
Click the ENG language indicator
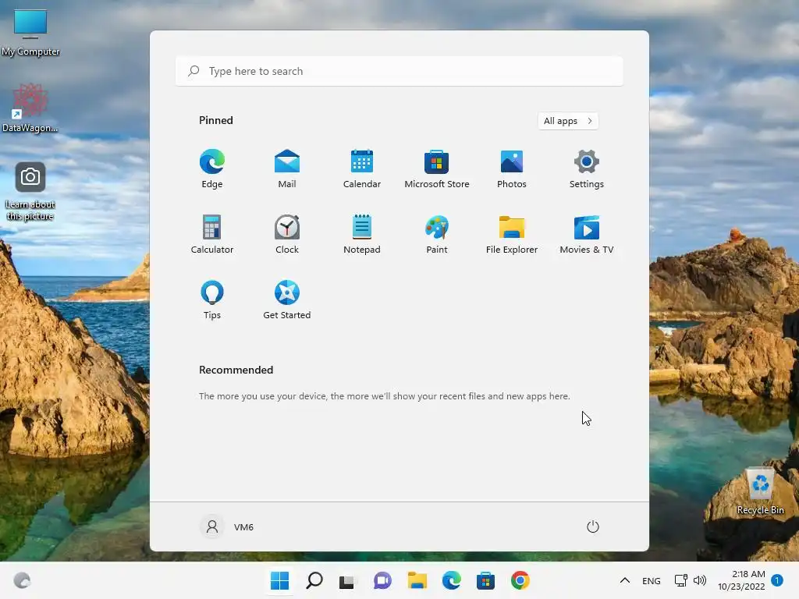tap(652, 580)
